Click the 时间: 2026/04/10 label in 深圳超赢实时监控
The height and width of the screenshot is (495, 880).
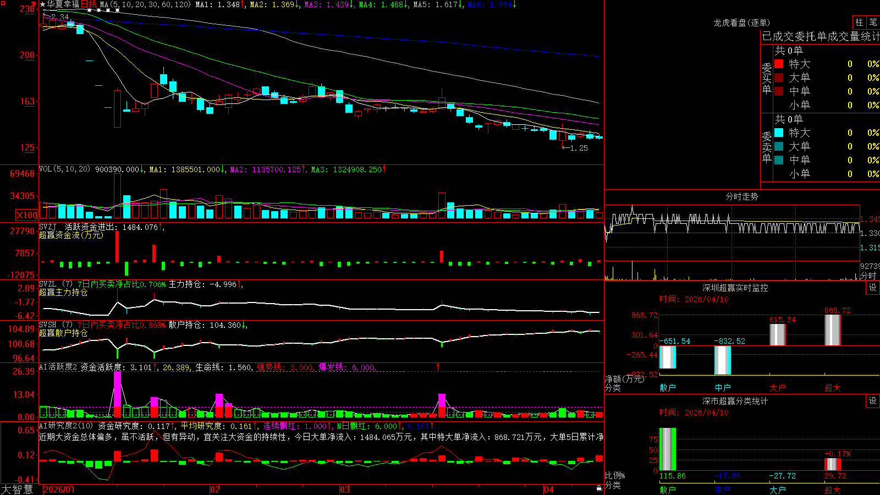694,299
